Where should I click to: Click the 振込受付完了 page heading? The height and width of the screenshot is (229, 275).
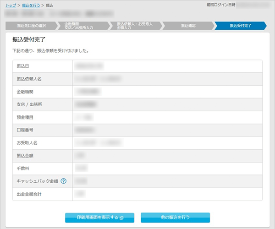tap(29, 39)
